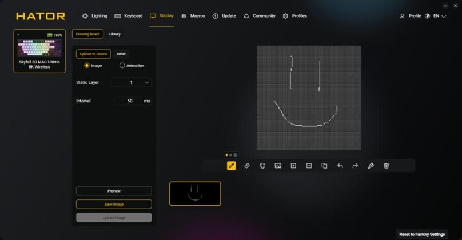
Task: Switch to the Library tab
Action: click(x=114, y=34)
